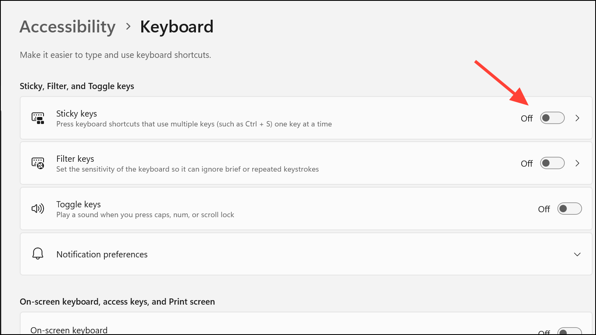Select the Toggle keys row text
This screenshot has height=335, width=596.
[78, 204]
